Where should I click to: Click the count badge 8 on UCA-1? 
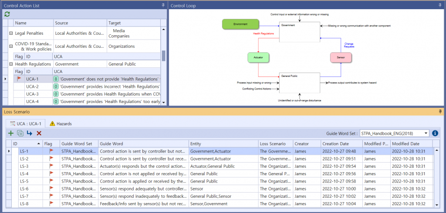click(56, 79)
